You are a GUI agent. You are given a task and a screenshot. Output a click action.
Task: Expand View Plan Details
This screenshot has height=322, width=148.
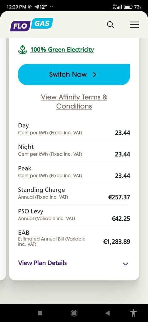pos(74,263)
